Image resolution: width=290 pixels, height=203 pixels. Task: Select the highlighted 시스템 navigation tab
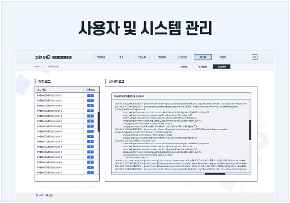(x=202, y=57)
